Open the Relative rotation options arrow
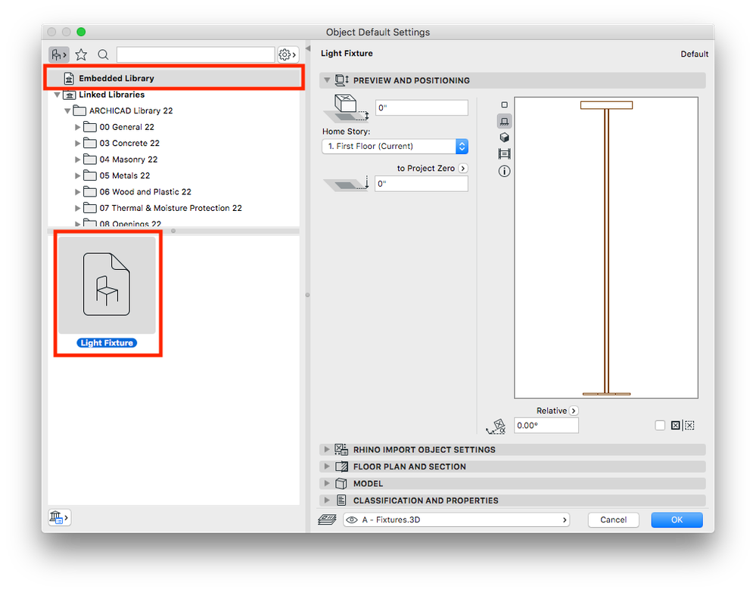756x592 pixels. [574, 411]
